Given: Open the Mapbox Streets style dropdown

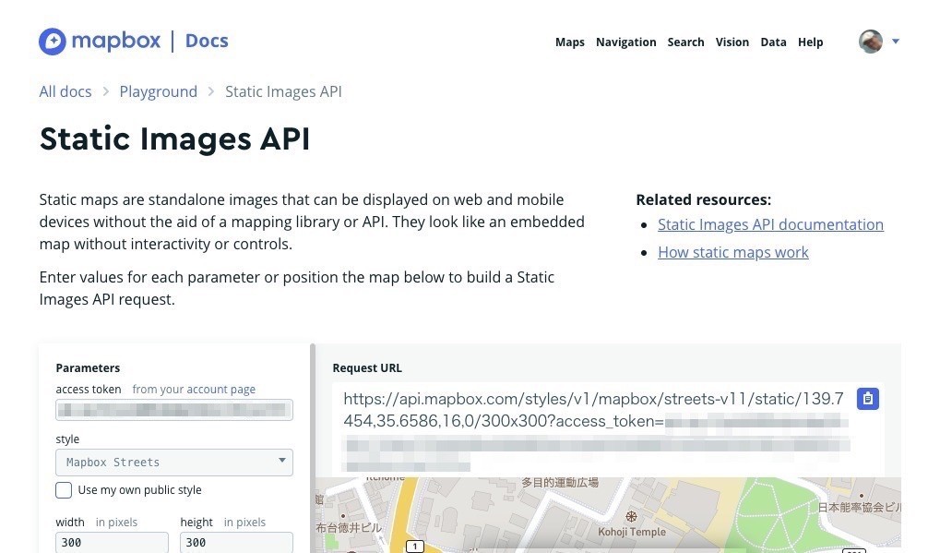Looking at the screenshot, I should [174, 463].
